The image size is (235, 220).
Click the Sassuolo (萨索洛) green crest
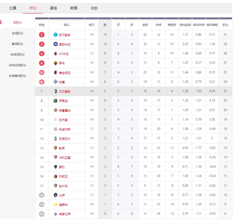click(55, 101)
